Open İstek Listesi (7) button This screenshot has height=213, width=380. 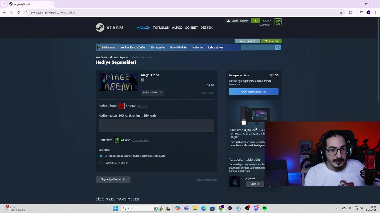pos(248,41)
